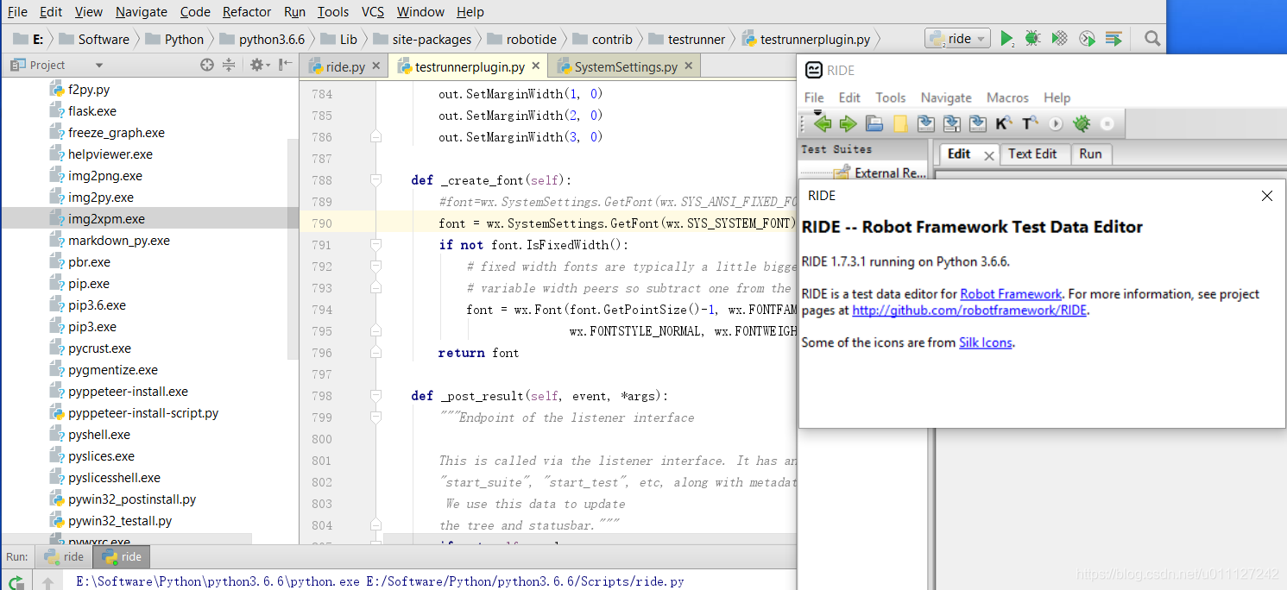Open the Robot Framework link

coord(1011,294)
